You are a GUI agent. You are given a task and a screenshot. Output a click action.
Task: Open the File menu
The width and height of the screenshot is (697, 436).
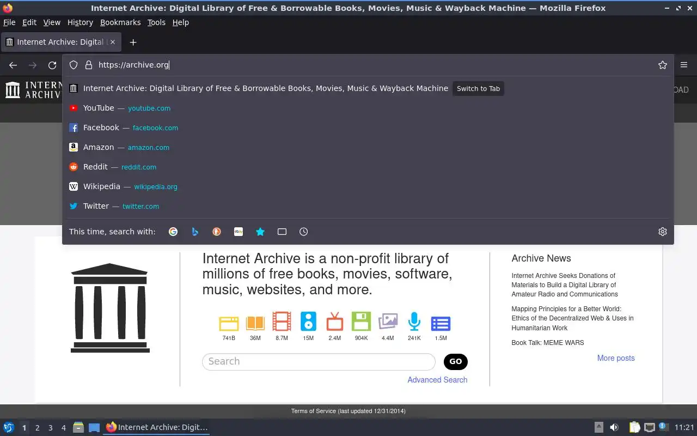pyautogui.click(x=9, y=22)
